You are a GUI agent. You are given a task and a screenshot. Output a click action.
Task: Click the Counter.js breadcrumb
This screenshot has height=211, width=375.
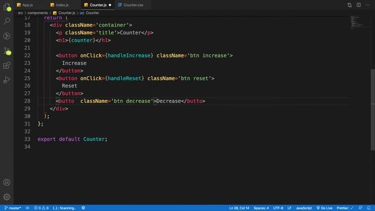[x=64, y=13]
